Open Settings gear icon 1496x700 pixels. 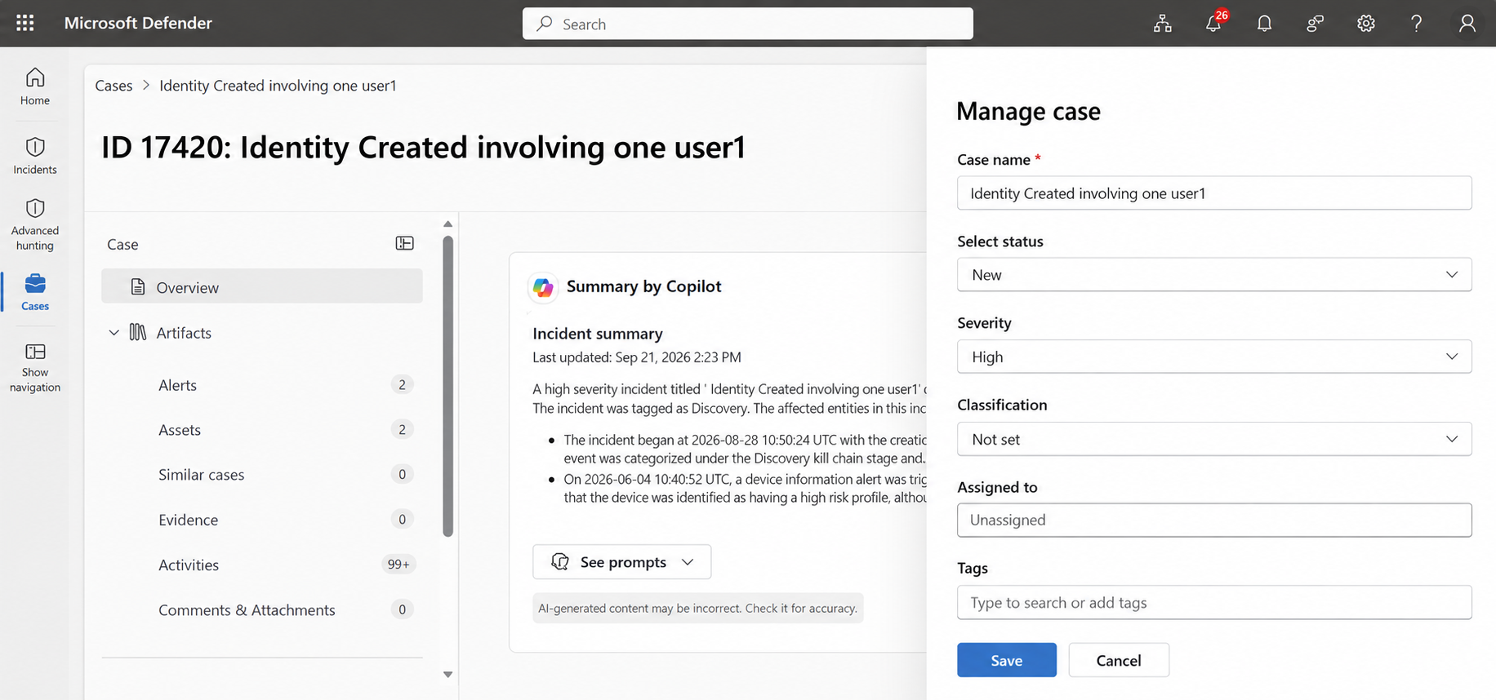pyautogui.click(x=1366, y=24)
